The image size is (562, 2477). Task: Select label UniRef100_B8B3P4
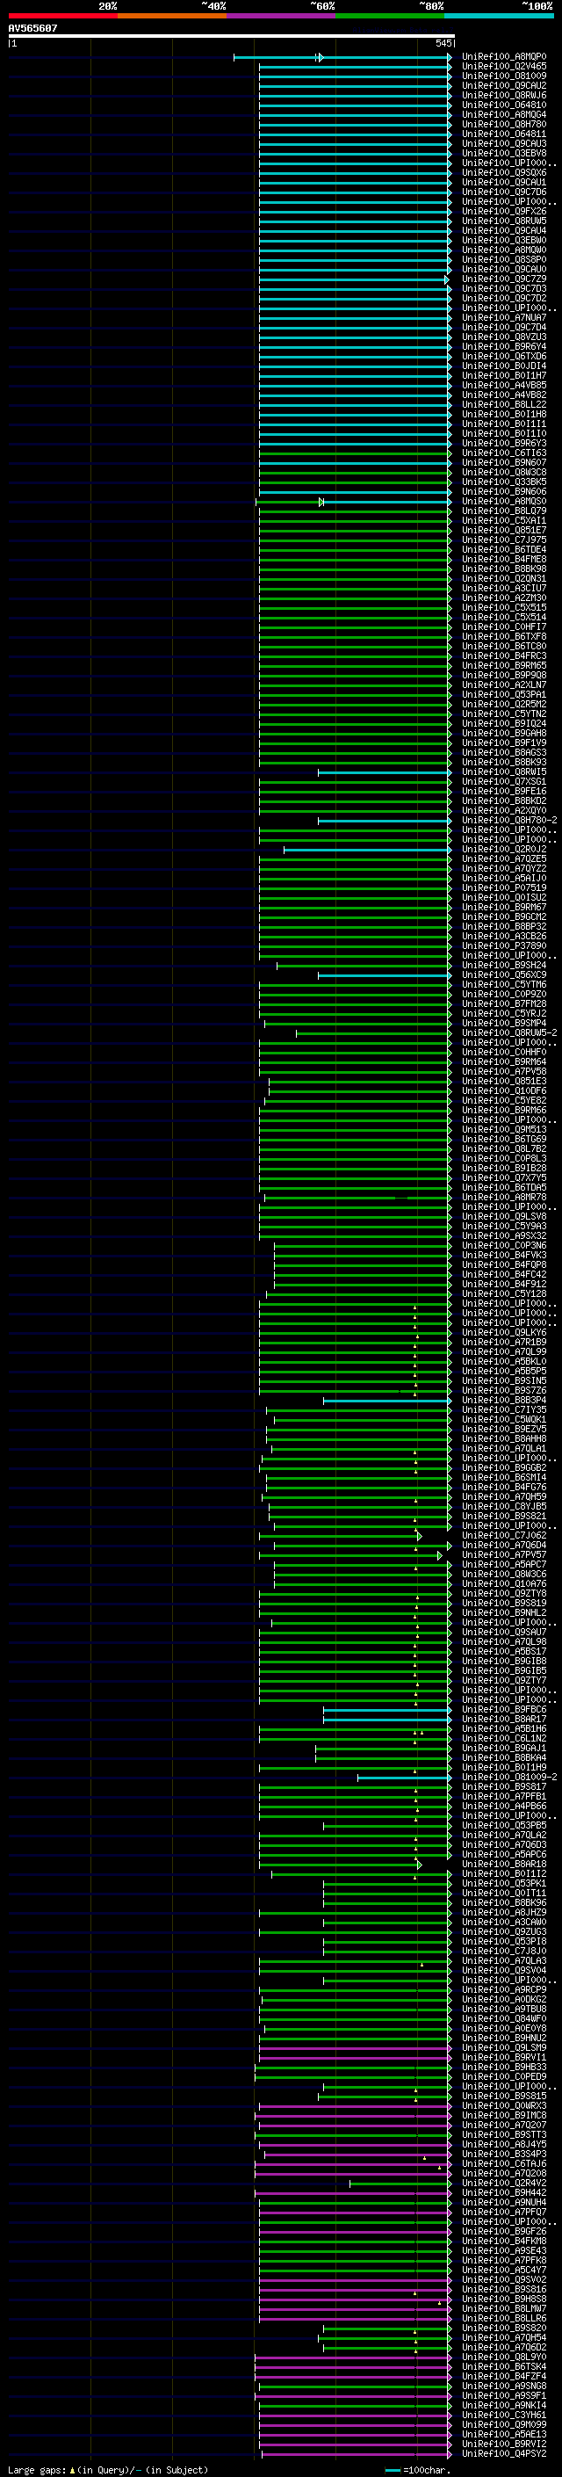[504, 1400]
